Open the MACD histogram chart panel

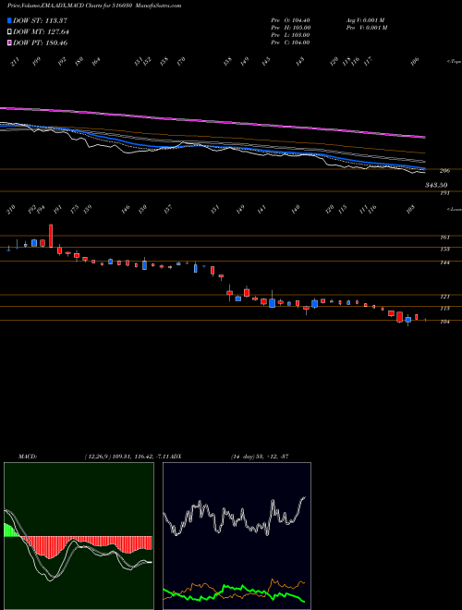(79, 536)
